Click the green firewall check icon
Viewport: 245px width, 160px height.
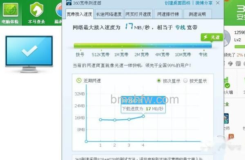pyautogui.click(x=227, y=85)
